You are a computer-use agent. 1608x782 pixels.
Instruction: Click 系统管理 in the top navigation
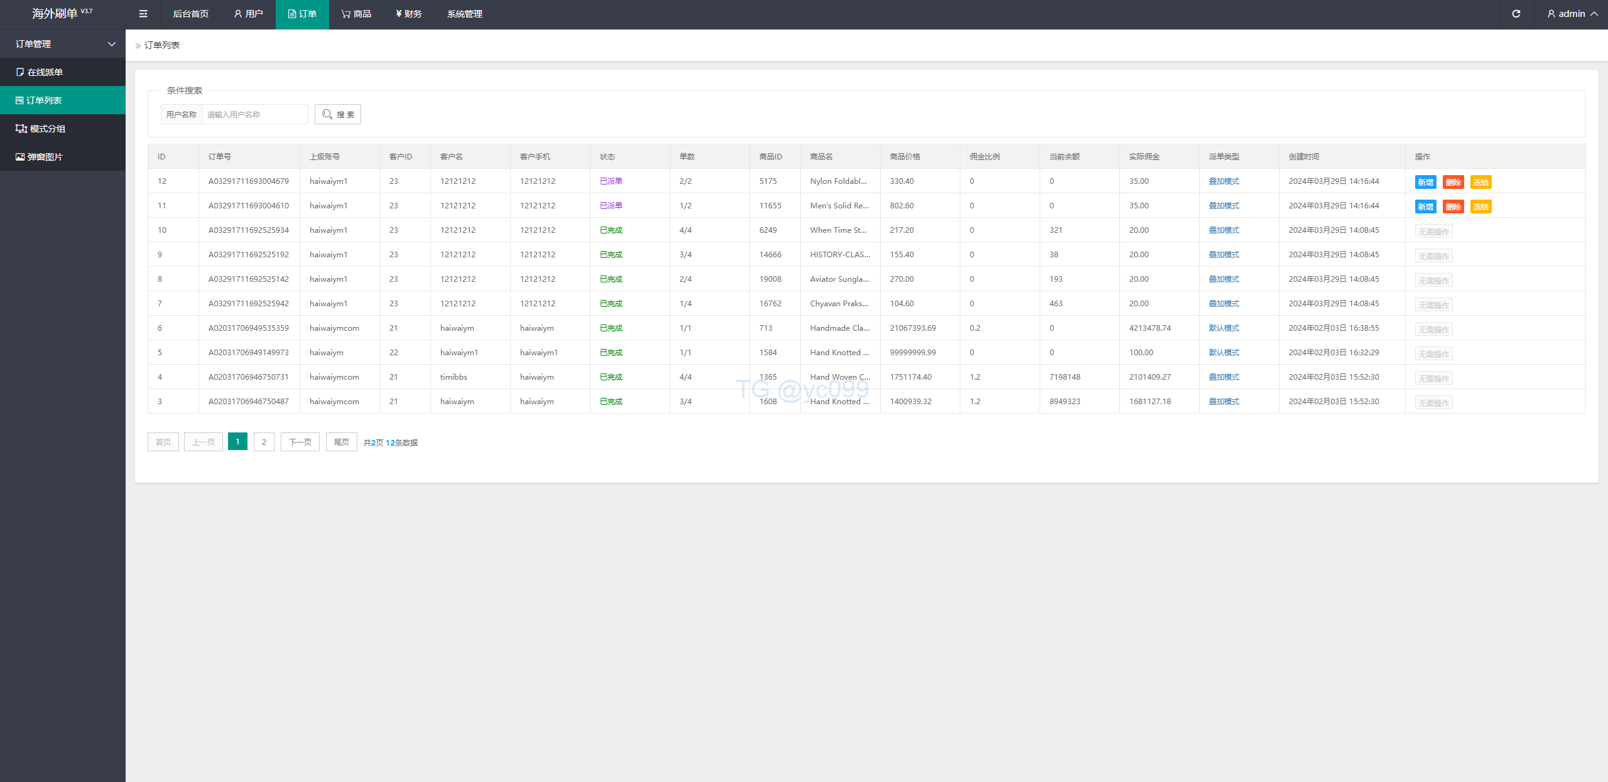[x=465, y=14]
